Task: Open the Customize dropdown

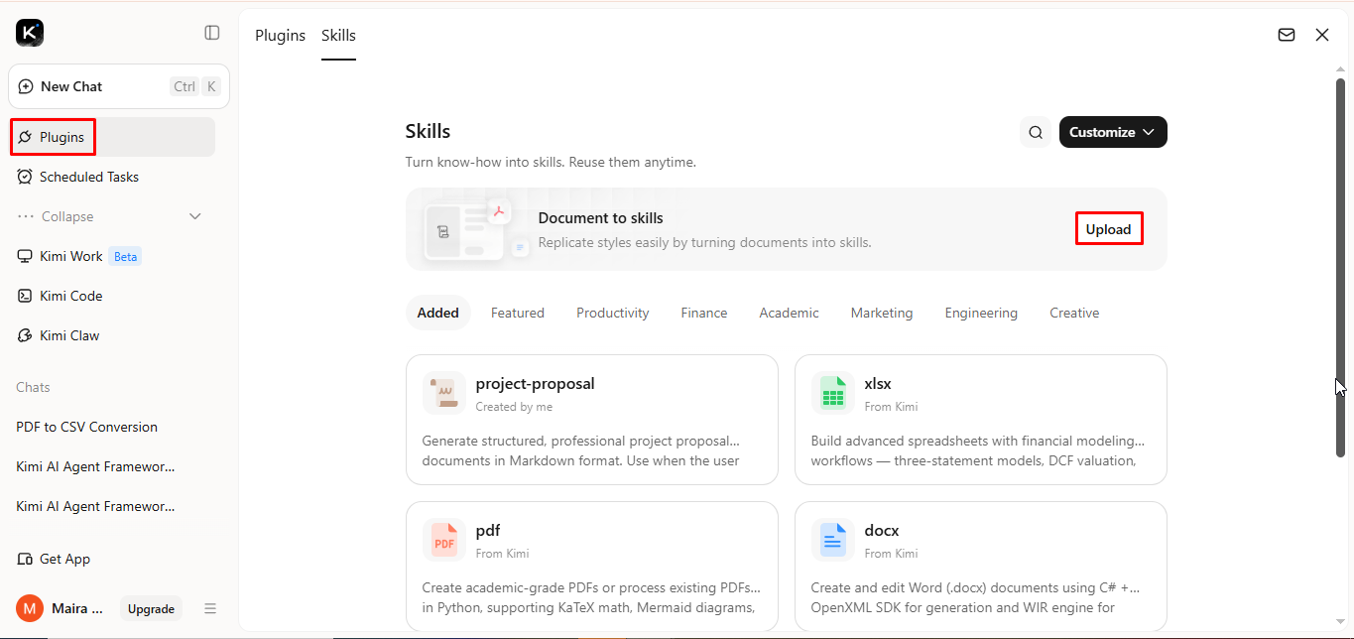Action: [1113, 132]
